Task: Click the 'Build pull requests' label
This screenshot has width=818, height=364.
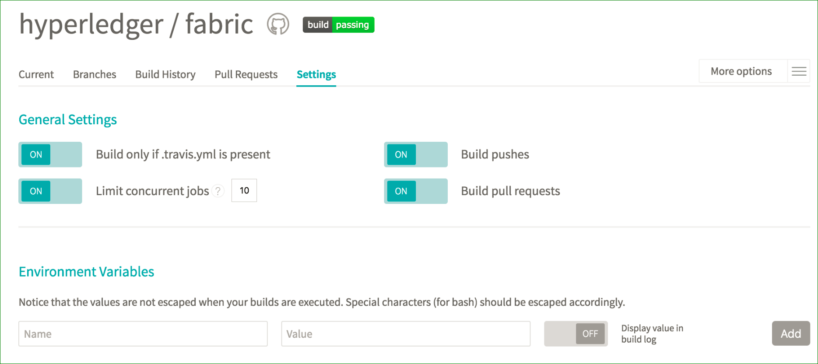Action: click(x=510, y=191)
